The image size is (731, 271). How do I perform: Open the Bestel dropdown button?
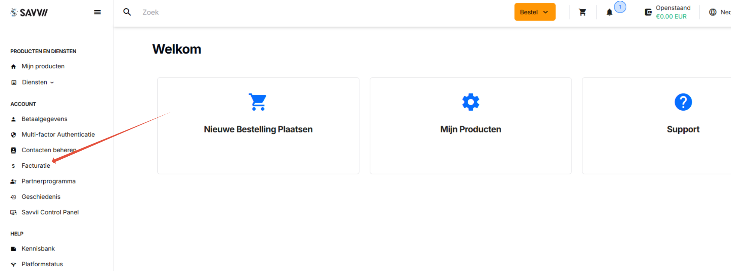534,12
